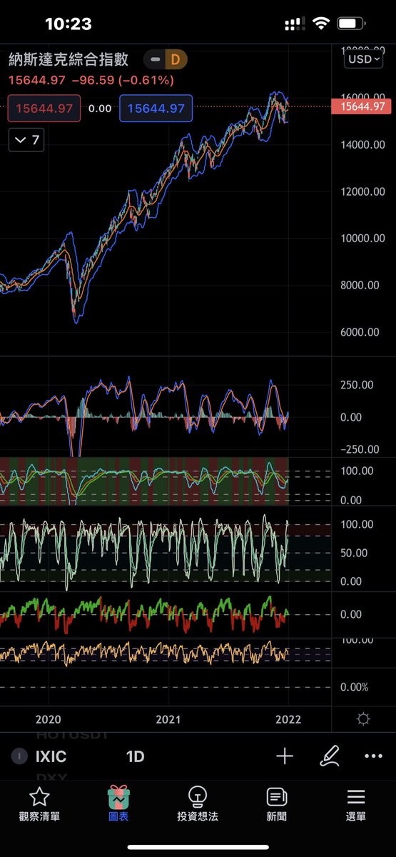Tap the minus badge beside the title
The image size is (396, 857).
(154, 60)
